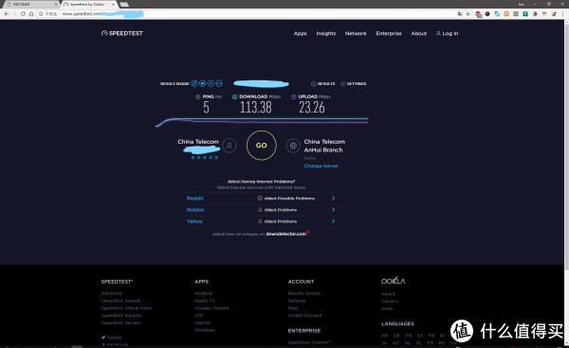Open the browser home page icon

31,14
